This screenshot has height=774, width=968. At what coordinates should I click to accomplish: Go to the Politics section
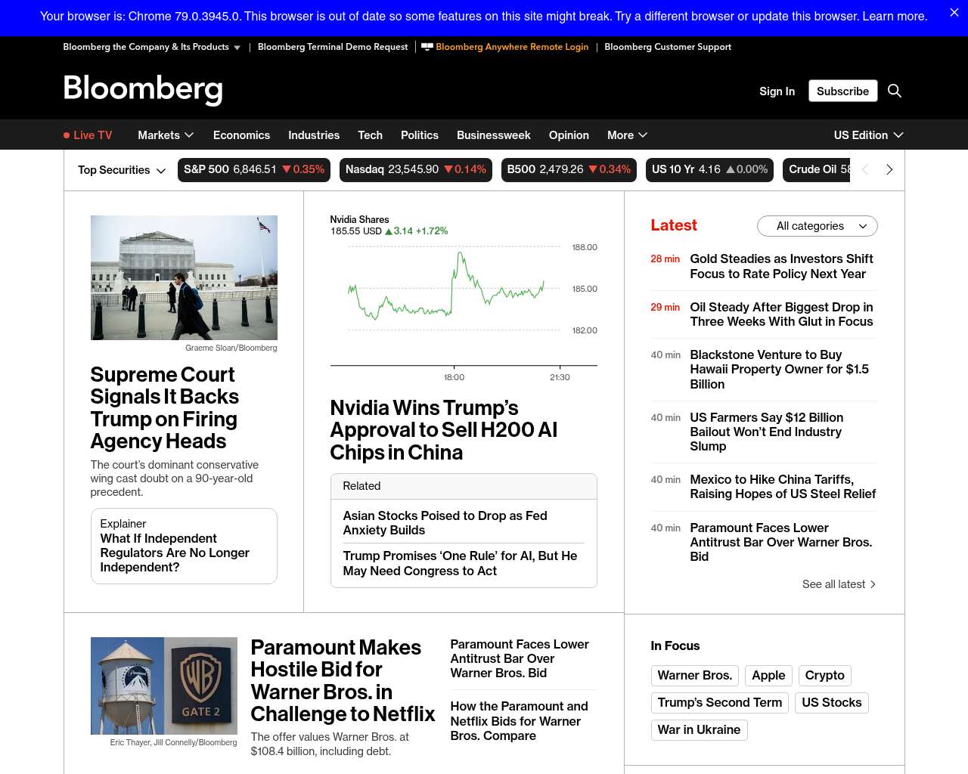[x=419, y=135]
